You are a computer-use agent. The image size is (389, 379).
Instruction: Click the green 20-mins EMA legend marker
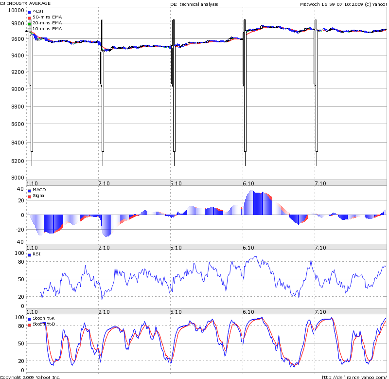tap(30, 23)
